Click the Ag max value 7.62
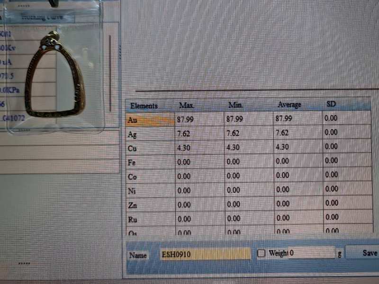The width and height of the screenshot is (379, 284). tap(184, 133)
